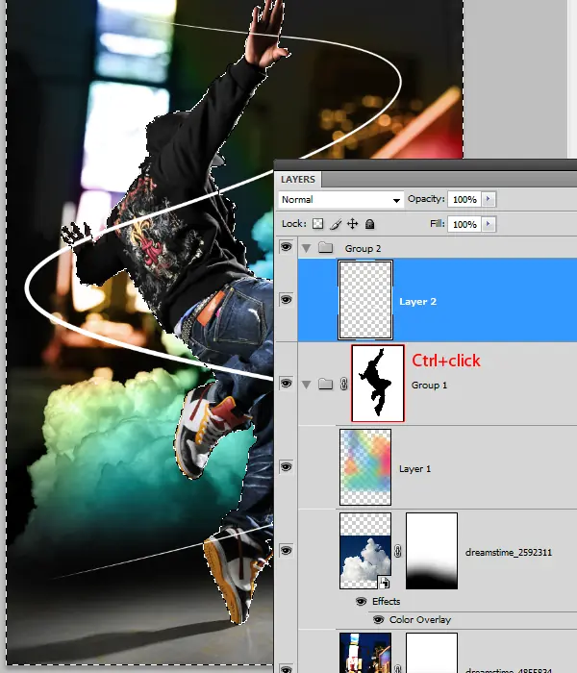
Task: Toggle lock position move icon
Action: coord(353,224)
